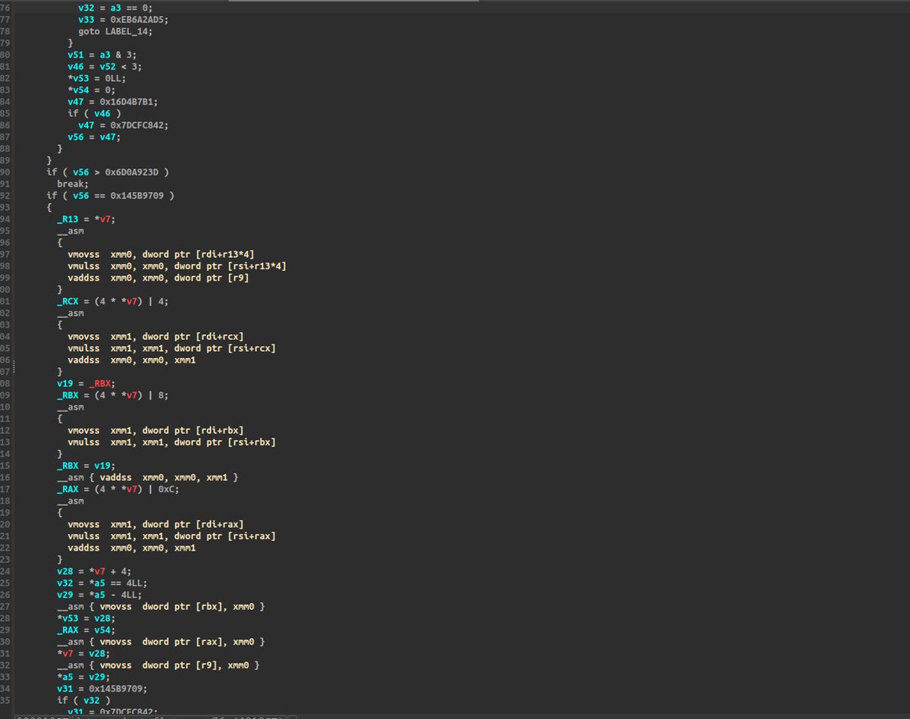Click the line 'v32 = a3 == 0;'
The height and width of the screenshot is (719, 910).
[x=115, y=8]
